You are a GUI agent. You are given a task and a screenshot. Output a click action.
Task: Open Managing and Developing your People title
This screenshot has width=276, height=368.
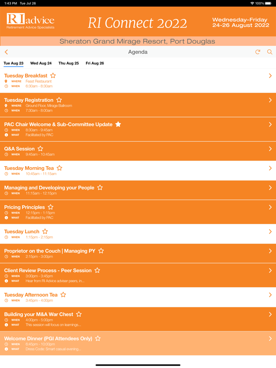click(49, 188)
